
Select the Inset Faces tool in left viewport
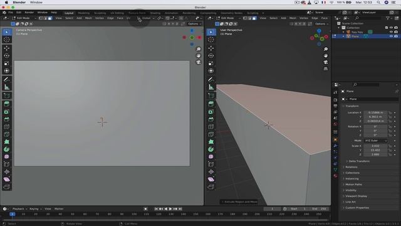click(x=7, y=112)
